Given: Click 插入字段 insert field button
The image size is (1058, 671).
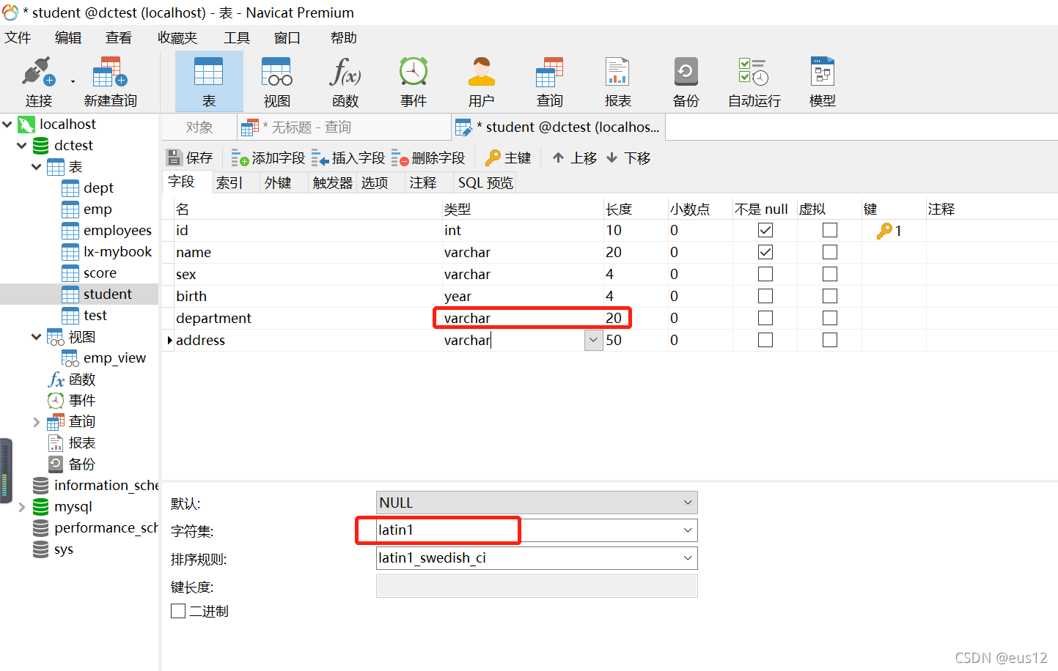Looking at the screenshot, I should click(x=348, y=157).
